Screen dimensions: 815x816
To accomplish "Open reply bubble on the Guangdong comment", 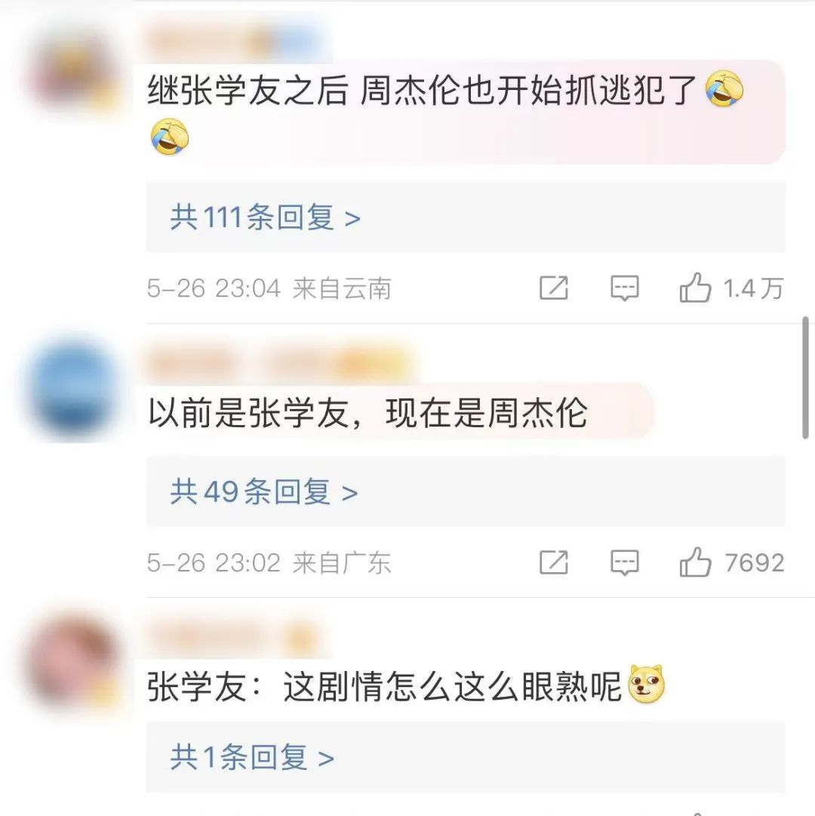I will pos(624,562).
